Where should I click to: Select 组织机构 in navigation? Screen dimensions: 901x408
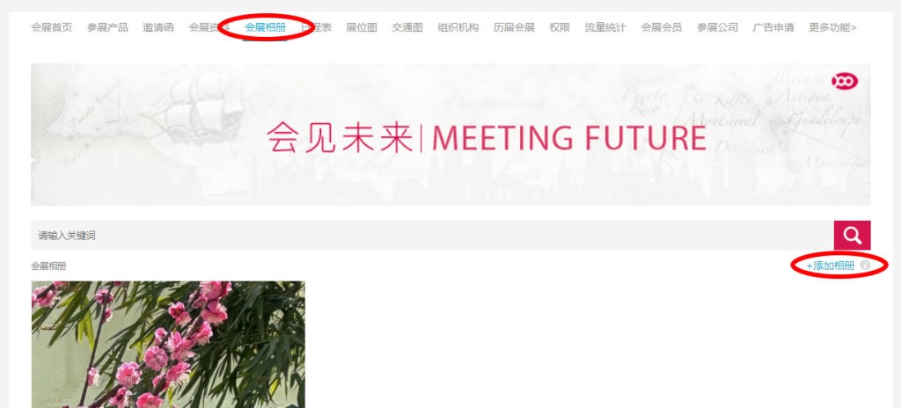[x=458, y=27]
